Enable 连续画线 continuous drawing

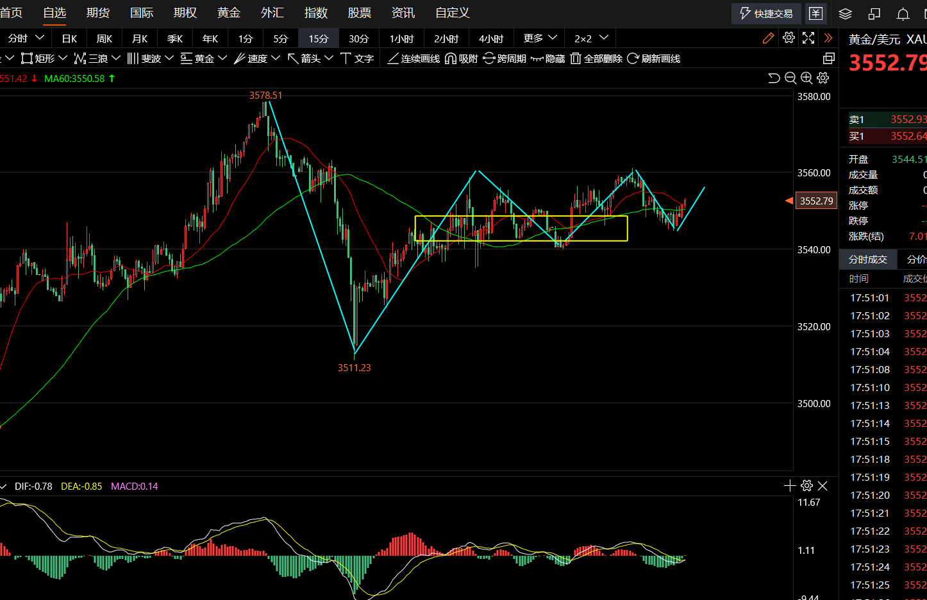coord(413,58)
